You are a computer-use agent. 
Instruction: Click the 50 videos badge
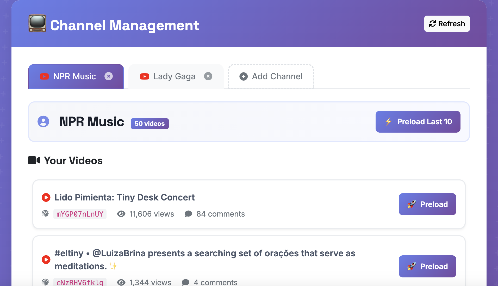[150, 123]
